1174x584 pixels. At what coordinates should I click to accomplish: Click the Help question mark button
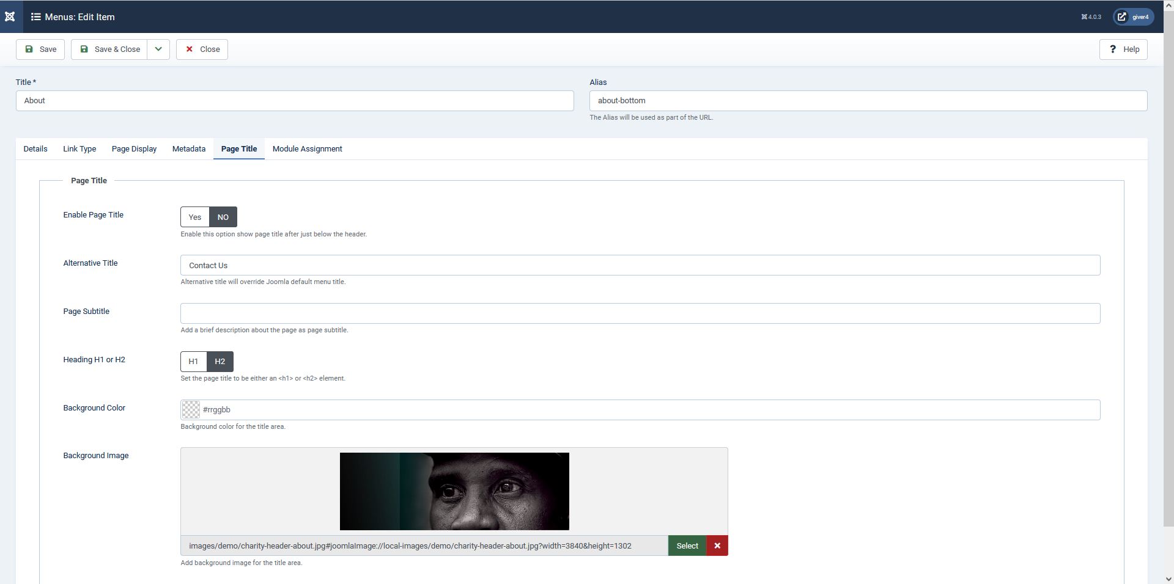1123,49
